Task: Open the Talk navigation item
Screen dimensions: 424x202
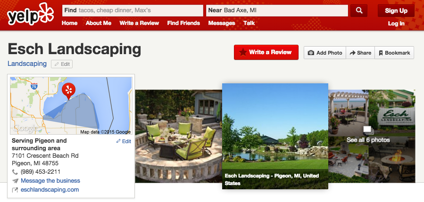Action: coord(249,23)
